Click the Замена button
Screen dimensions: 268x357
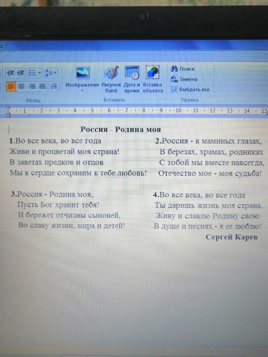click(x=184, y=79)
